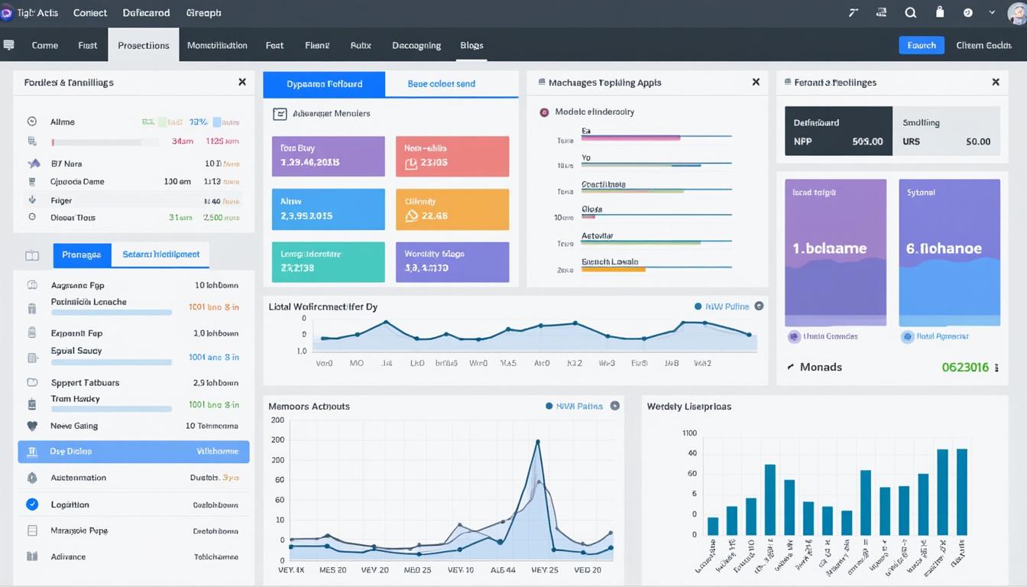
Task: Click the icon beside Adivance
Action: [32, 556]
